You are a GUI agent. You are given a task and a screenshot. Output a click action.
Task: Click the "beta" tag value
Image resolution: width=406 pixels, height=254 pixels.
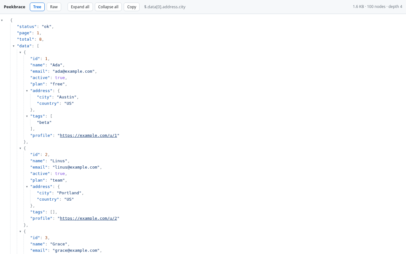[x=44, y=123]
